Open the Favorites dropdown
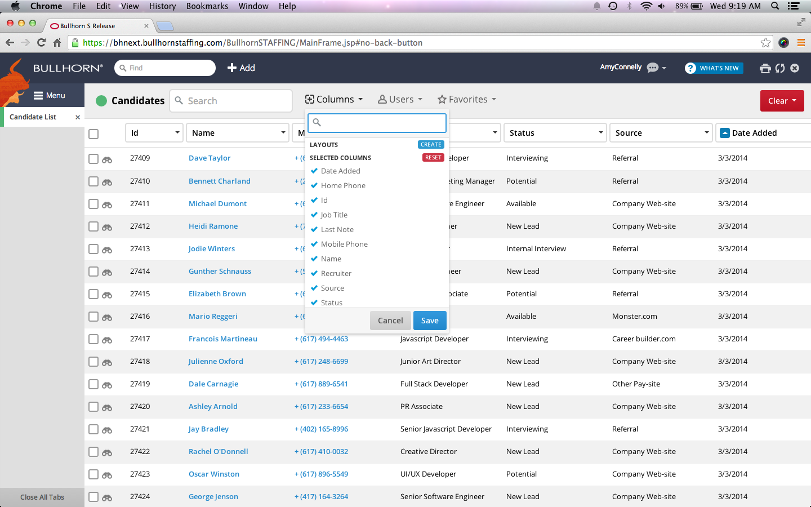 [467, 99]
